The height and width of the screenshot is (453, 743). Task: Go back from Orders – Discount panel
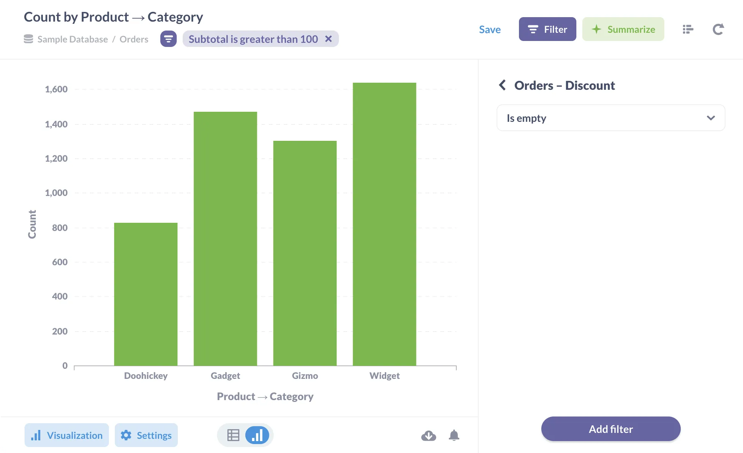[x=503, y=85]
